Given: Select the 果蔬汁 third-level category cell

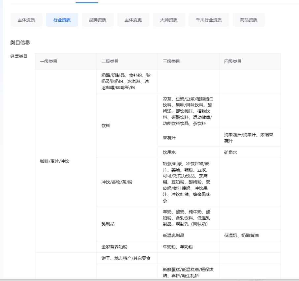Looking at the screenshot, I should coord(169,138).
